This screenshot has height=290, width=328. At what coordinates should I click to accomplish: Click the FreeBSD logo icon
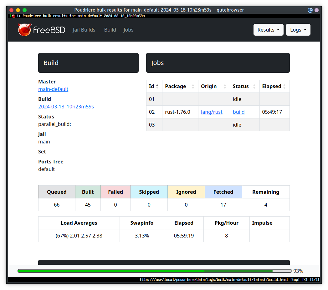coord(24,30)
